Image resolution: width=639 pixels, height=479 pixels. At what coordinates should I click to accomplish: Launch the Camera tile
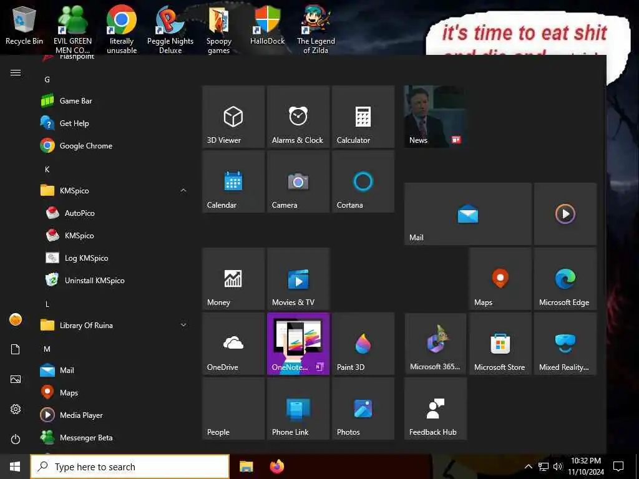pyautogui.click(x=298, y=181)
